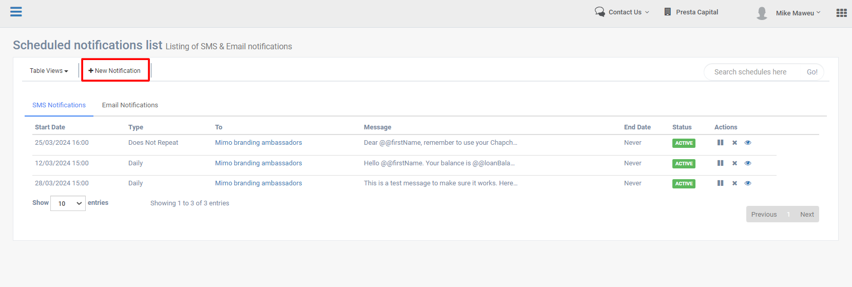
Task: Open the show entries count selector
Action: click(68, 203)
